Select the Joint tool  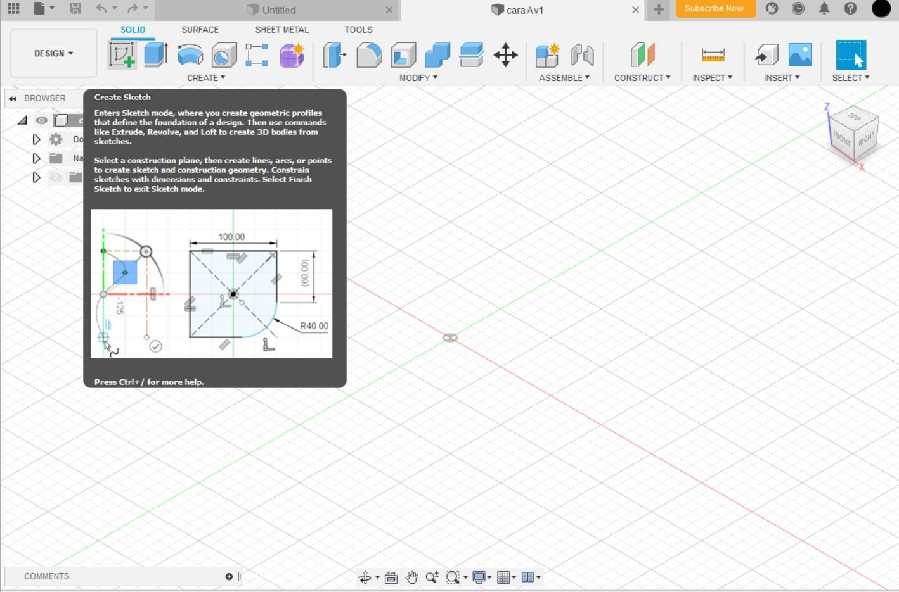582,55
